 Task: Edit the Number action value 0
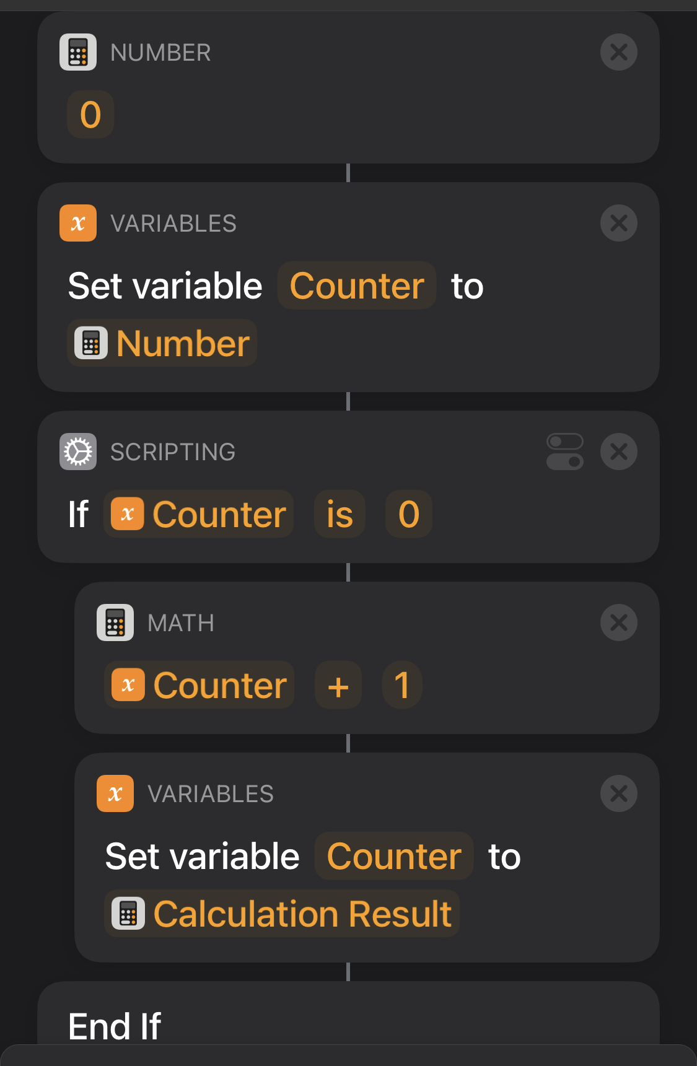[x=90, y=115]
